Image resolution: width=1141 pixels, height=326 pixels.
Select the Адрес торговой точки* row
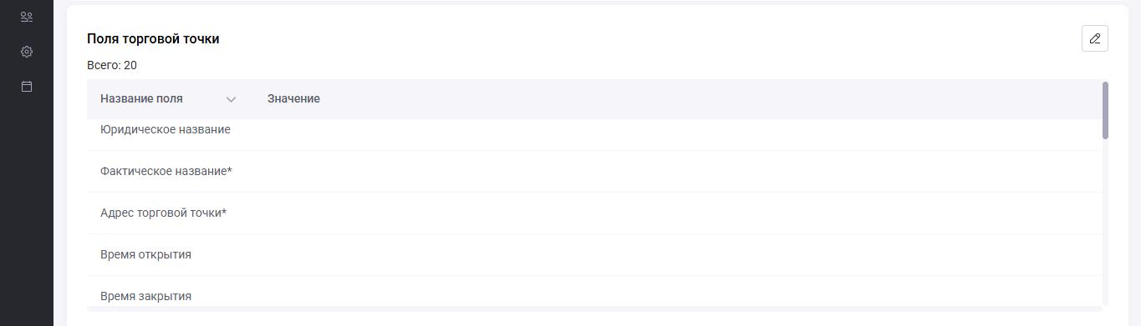[x=594, y=213]
